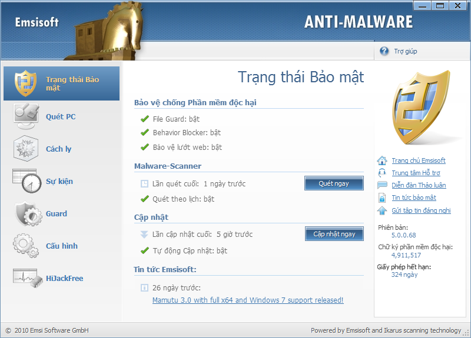Open the Sự kiện clock calendar icon
The image size is (471, 338).
[x=26, y=181]
